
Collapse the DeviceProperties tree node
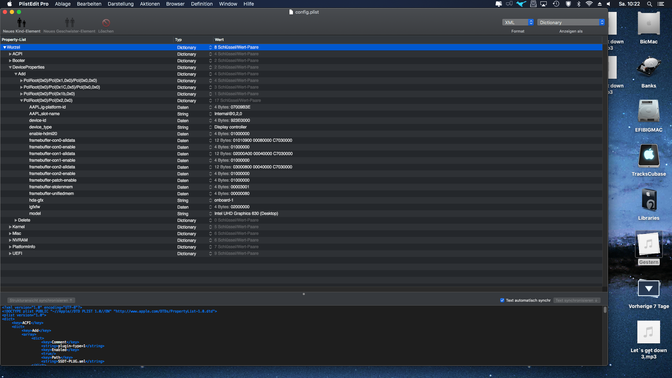coord(10,68)
